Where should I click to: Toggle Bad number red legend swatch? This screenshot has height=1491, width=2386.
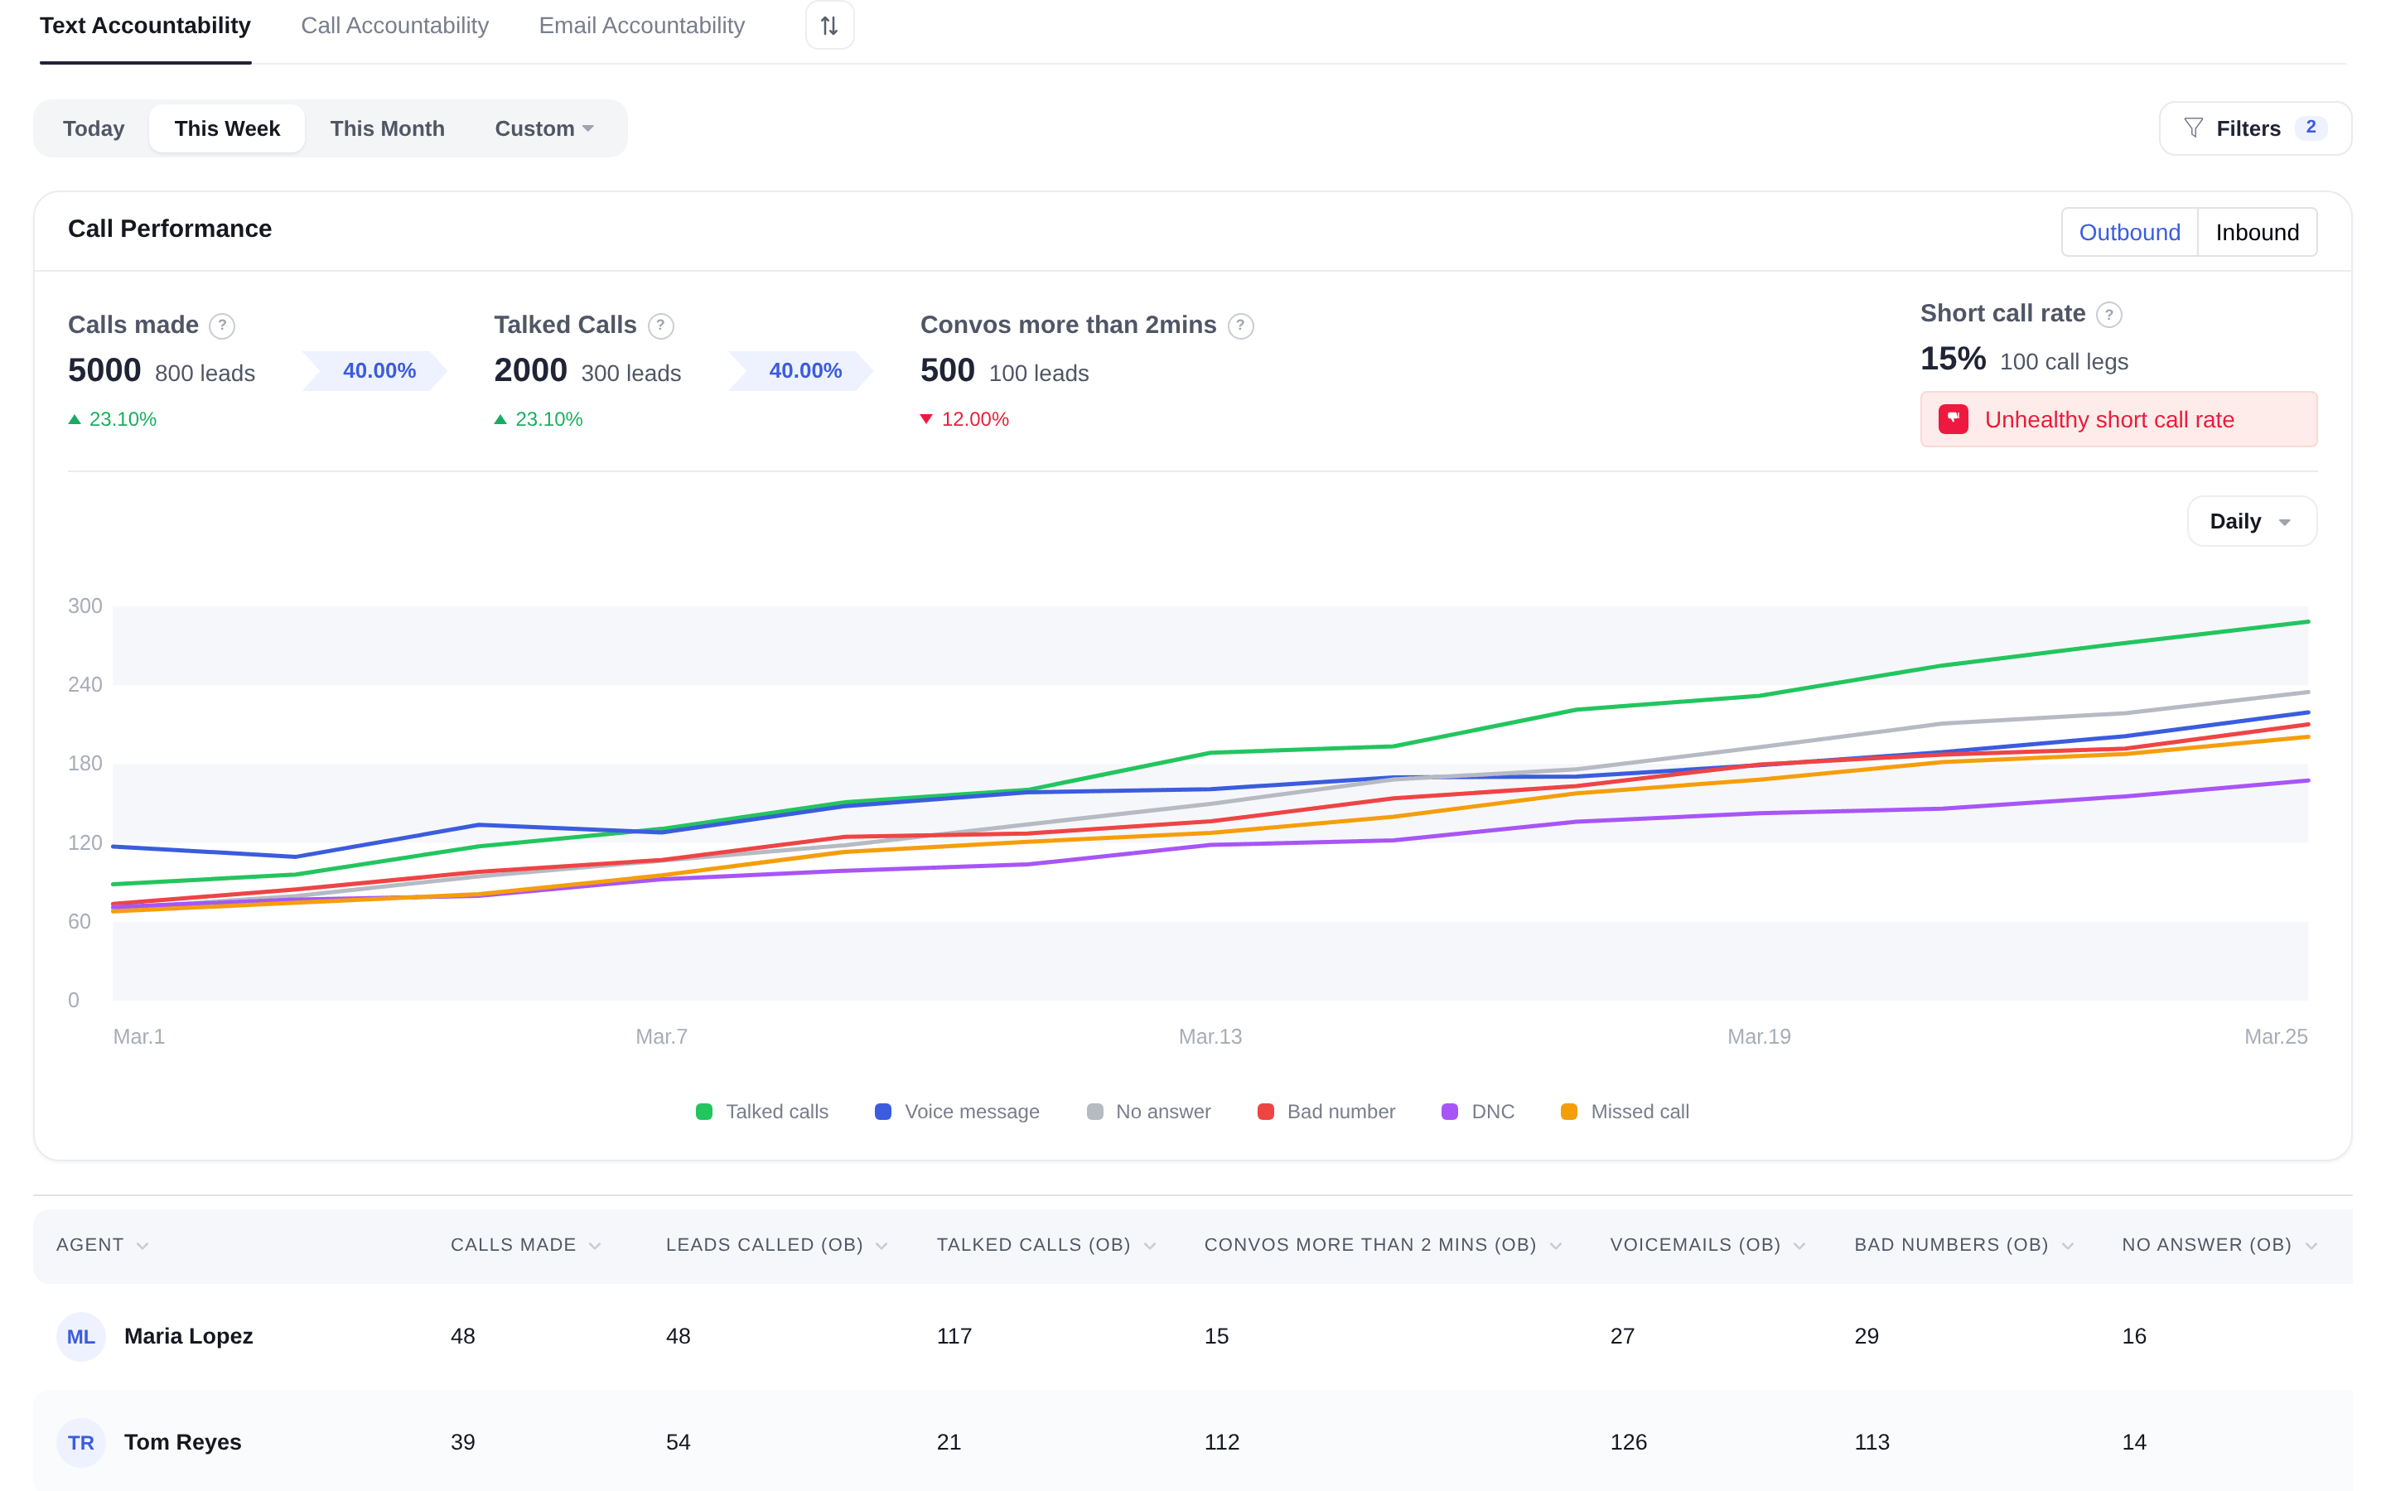(1266, 1112)
